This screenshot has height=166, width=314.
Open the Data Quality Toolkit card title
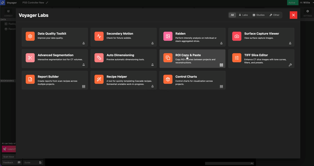coord(52,33)
